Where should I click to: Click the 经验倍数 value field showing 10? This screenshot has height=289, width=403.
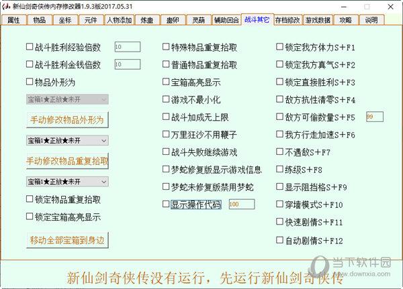[x=128, y=47]
